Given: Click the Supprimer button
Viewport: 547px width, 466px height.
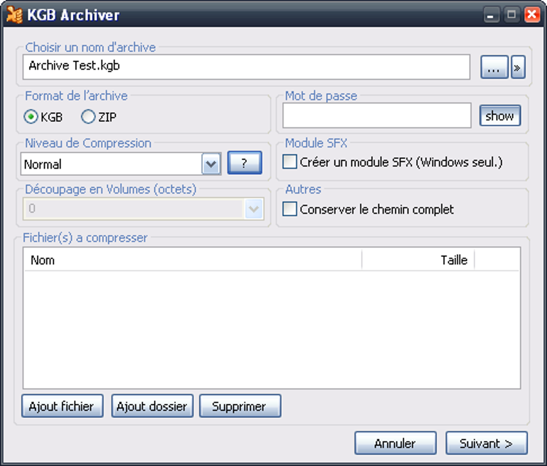Looking at the screenshot, I should tap(240, 406).
